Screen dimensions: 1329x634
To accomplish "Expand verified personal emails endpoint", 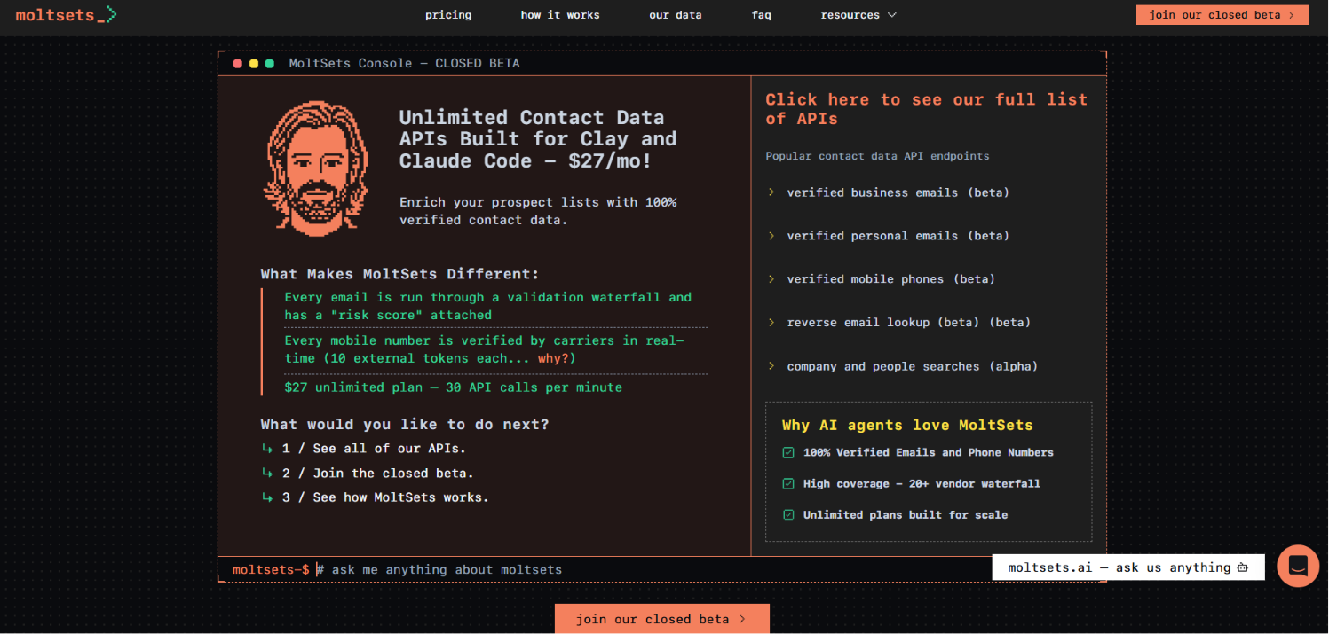I will [888, 236].
